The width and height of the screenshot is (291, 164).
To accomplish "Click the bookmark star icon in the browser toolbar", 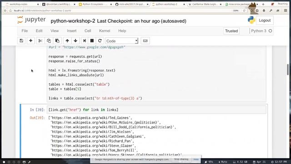I will pyautogui.click(x=251, y=10).
